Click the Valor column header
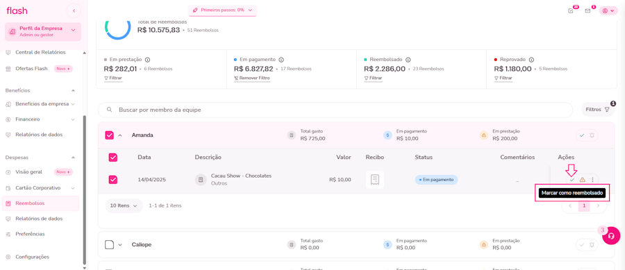 (x=344, y=158)
